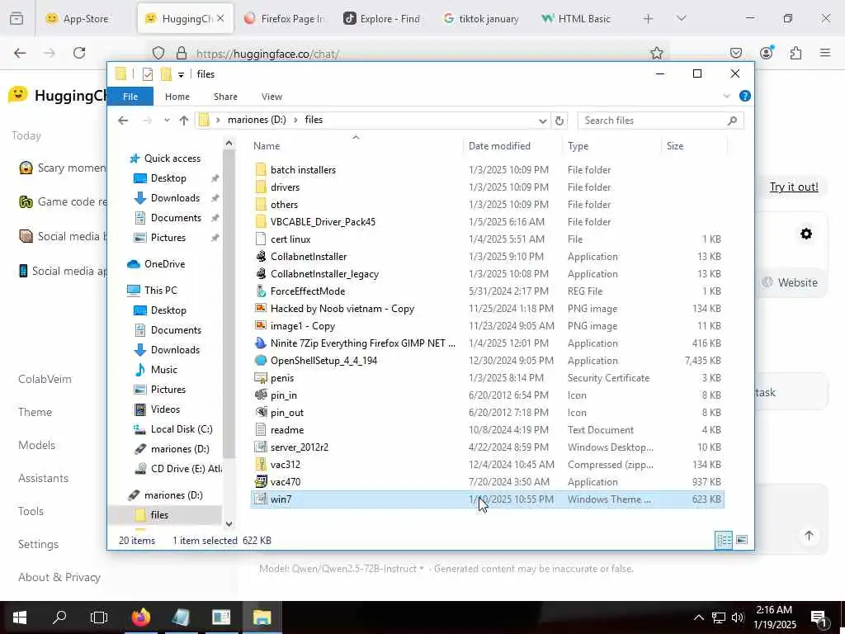This screenshot has height=634, width=845.
Task: Open the Home ribbon tab
Action: [177, 97]
